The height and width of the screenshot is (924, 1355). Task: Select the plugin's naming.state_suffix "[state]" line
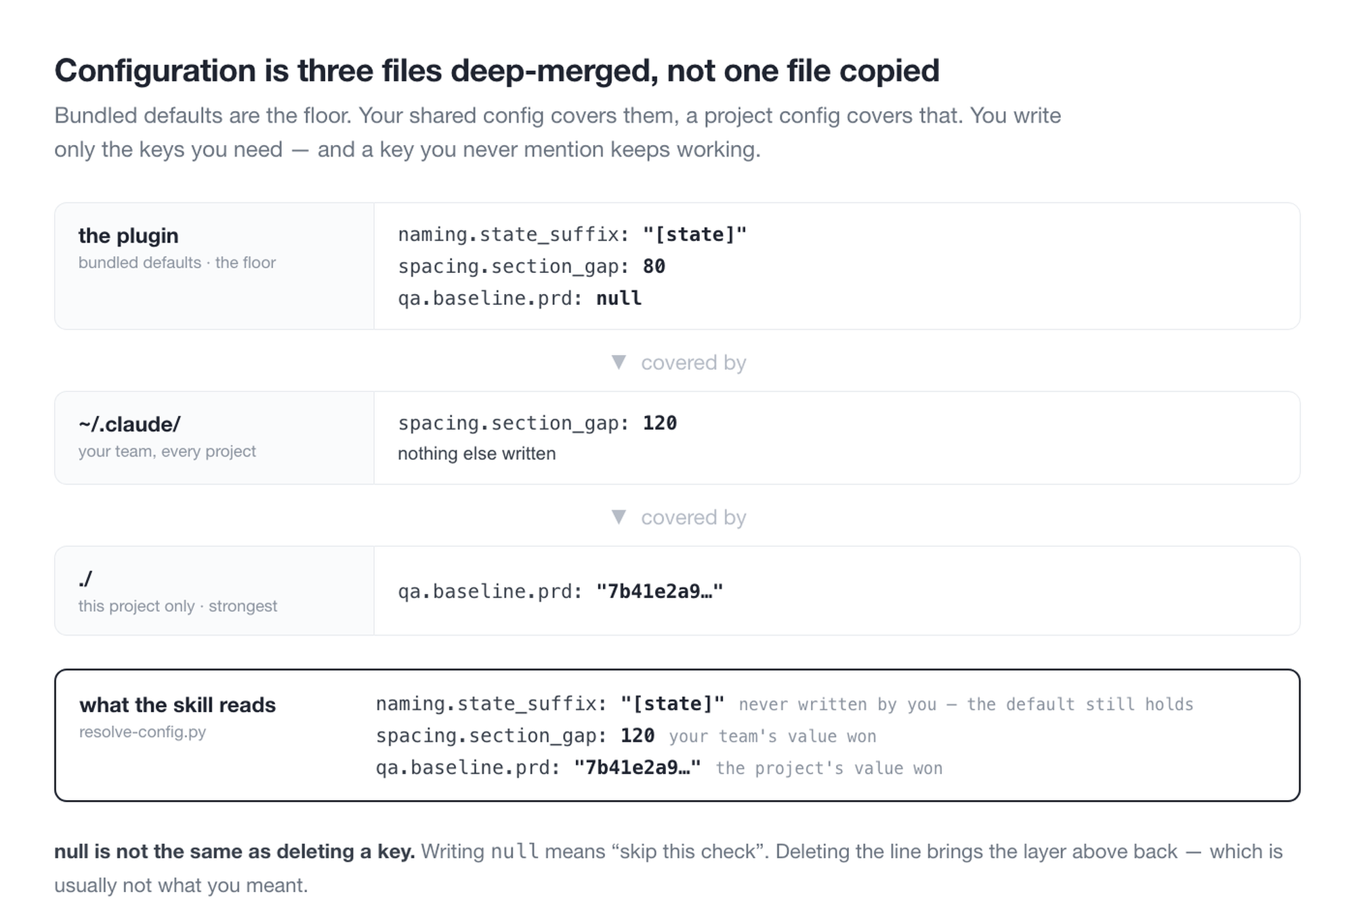[572, 234]
